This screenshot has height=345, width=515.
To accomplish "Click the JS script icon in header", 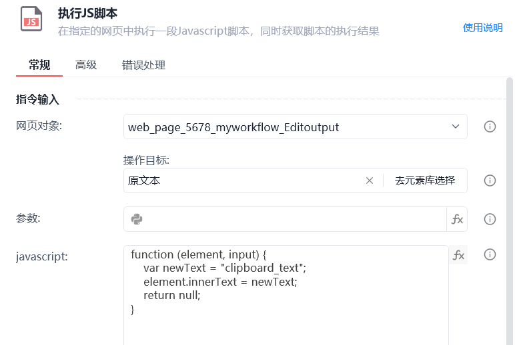I will coord(30,20).
